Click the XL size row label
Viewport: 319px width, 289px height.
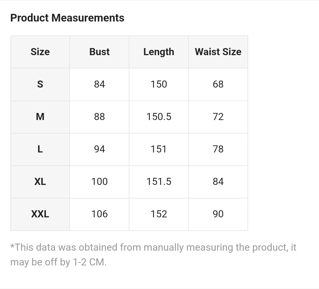[40, 182]
